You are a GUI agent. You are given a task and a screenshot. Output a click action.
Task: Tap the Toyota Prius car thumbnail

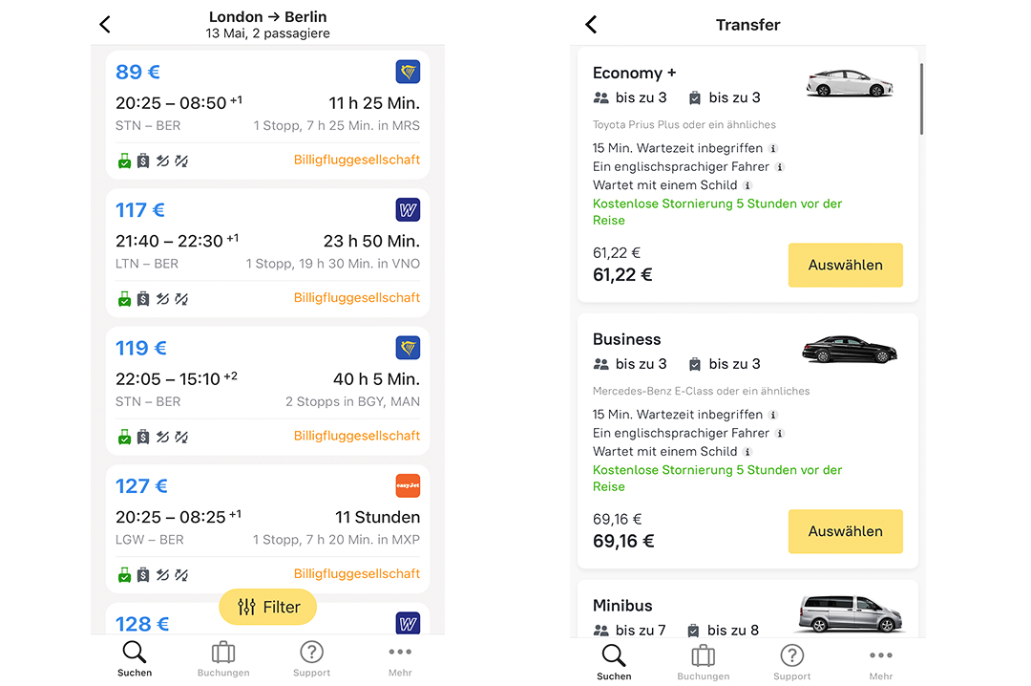point(849,82)
